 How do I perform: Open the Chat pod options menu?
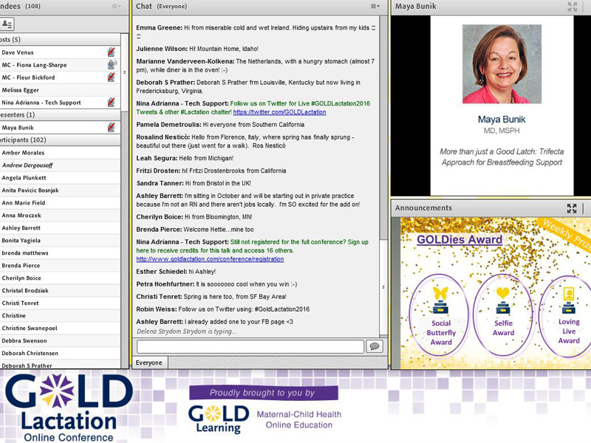[x=375, y=6]
